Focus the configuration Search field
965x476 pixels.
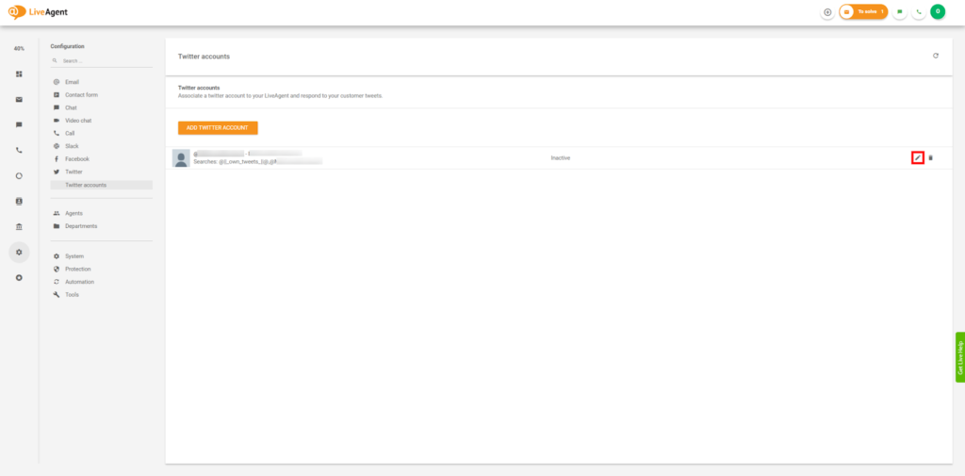(x=104, y=60)
